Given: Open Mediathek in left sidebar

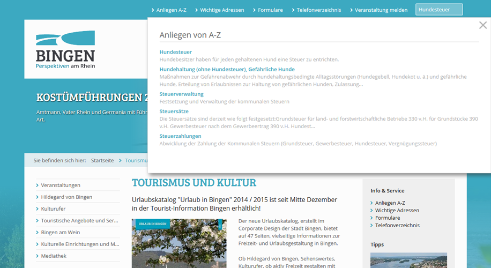Looking at the screenshot, I should (54, 256).
